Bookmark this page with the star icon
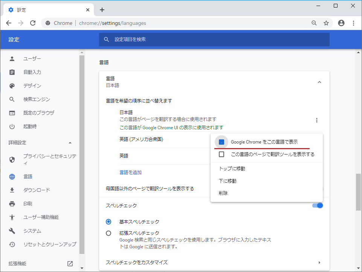Viewport: 362px width, 272px height. pyautogui.click(x=326, y=23)
